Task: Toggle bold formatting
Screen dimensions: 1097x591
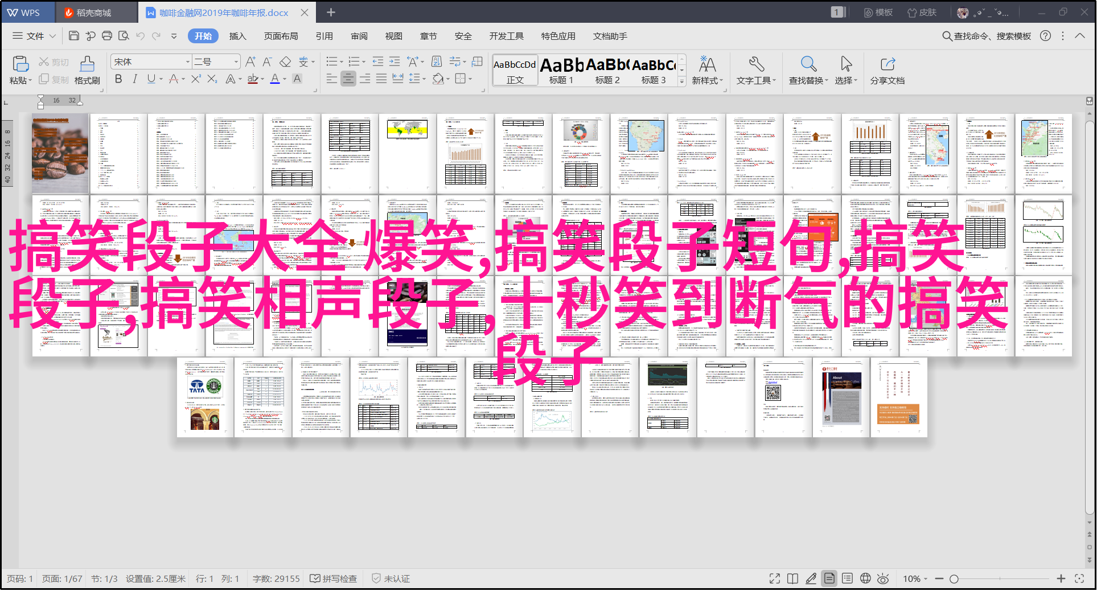Action: (118, 79)
